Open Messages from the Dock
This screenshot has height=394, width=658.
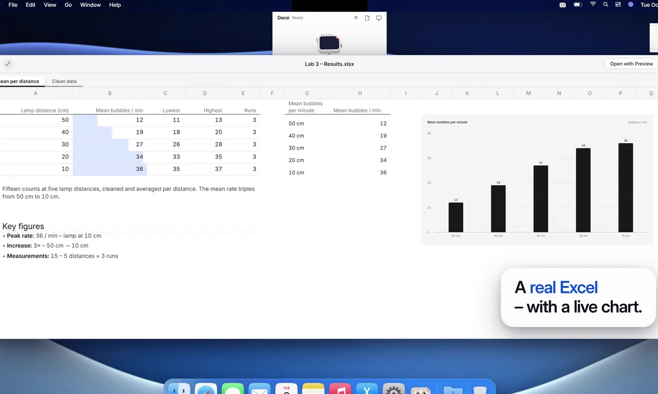[x=233, y=389]
